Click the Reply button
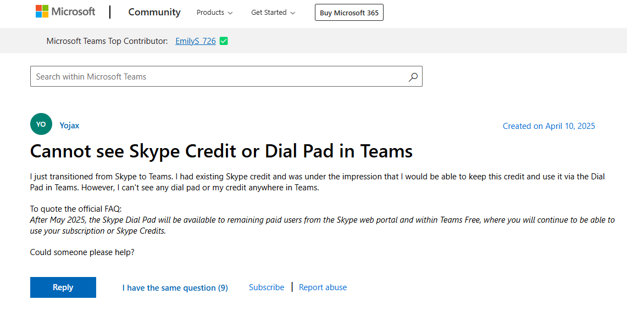This screenshot has height=328, width=627. 63,287
